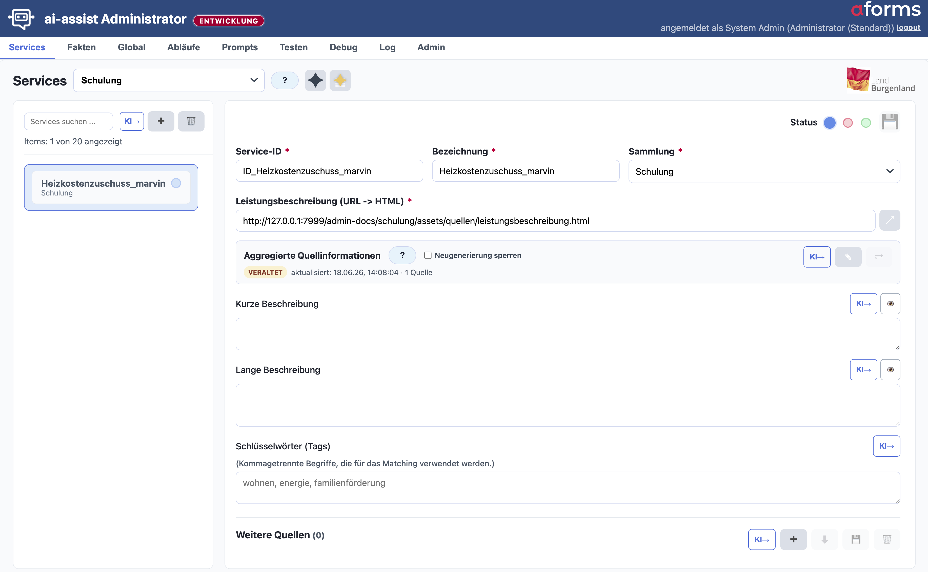The image size is (928, 572).
Task: Select the blue status option
Action: click(830, 123)
